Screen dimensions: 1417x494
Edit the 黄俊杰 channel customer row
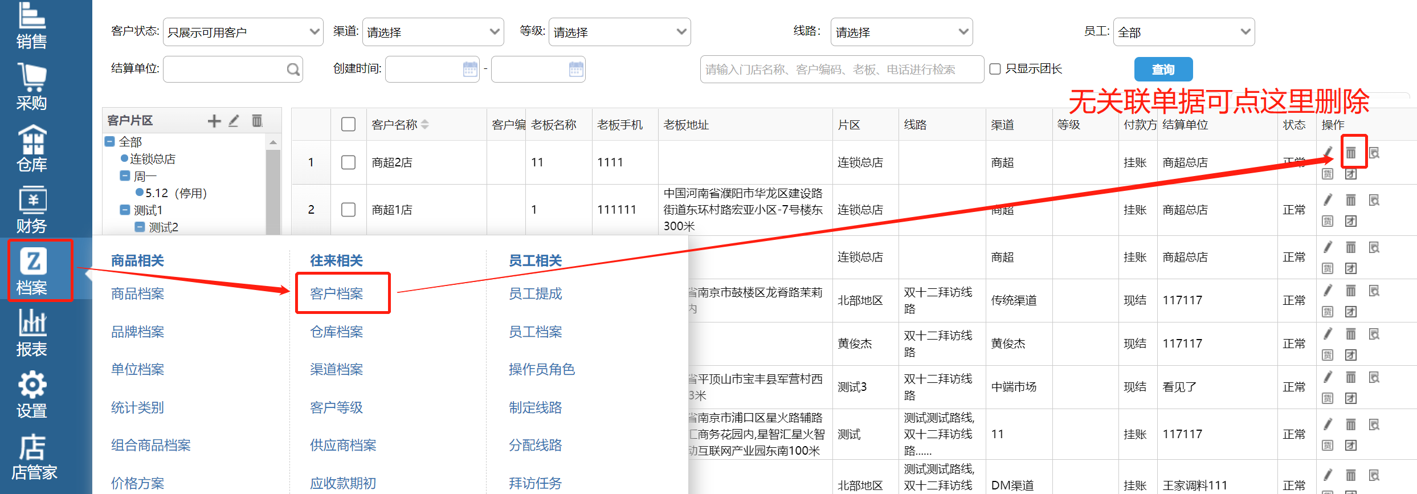click(x=1328, y=333)
